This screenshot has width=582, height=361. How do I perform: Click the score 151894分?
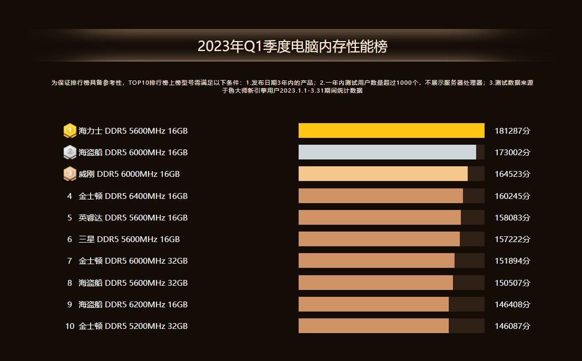click(x=512, y=261)
